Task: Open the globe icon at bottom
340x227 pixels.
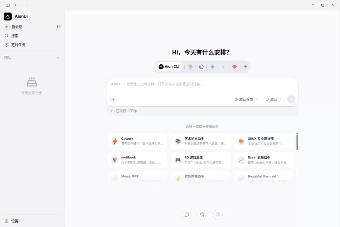Action: click(218, 214)
